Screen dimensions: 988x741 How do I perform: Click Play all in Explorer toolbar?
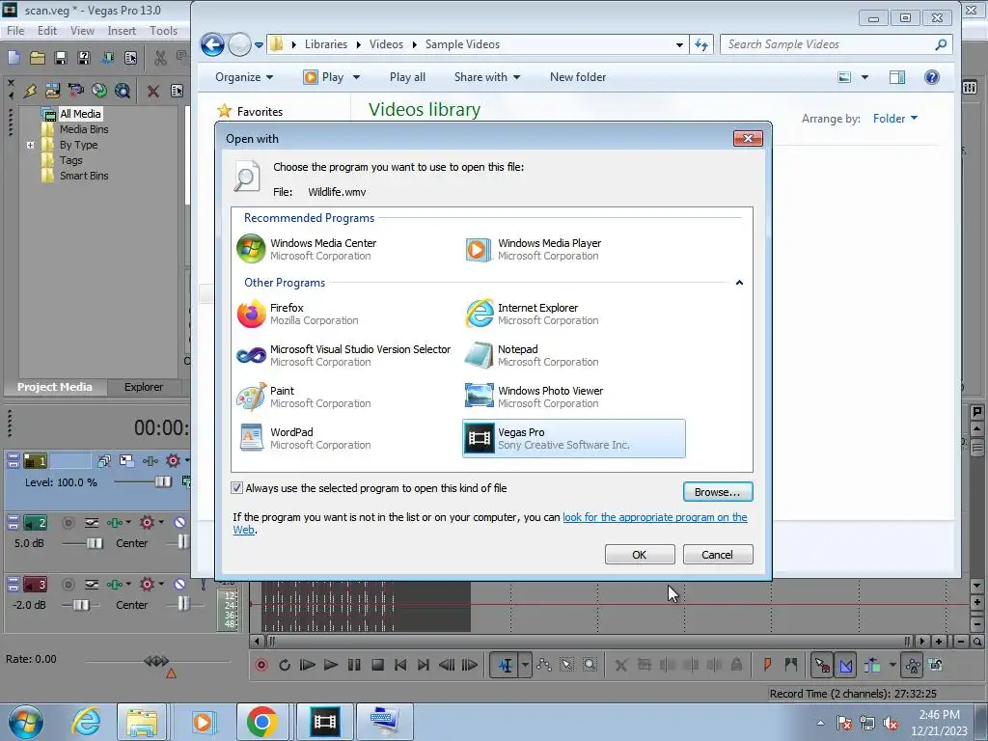[x=407, y=77]
